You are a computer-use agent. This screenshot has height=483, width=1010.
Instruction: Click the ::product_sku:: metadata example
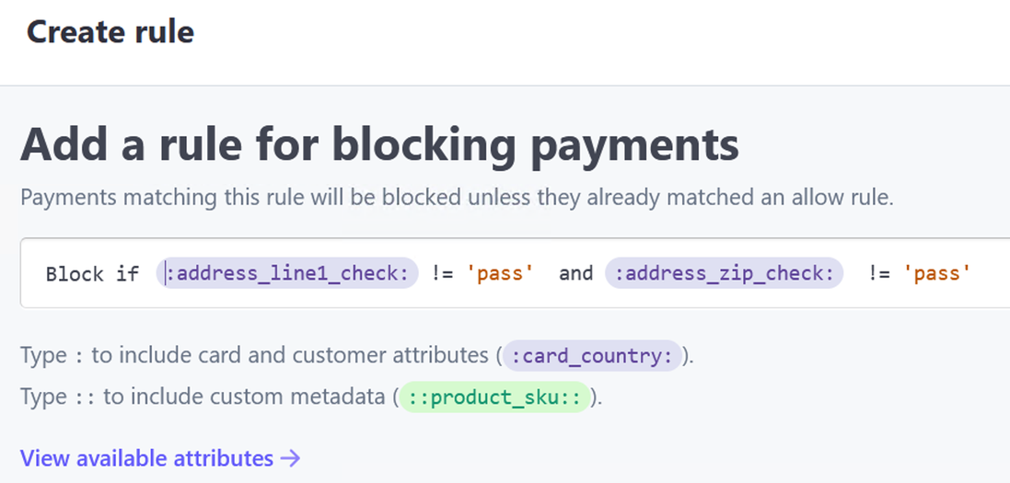point(493,397)
